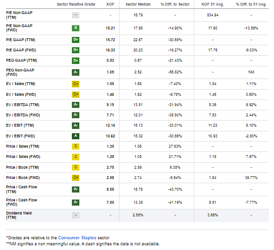Select the Price / Book (FWD) row label
This screenshot has height=250, width=274.
tap(23, 178)
